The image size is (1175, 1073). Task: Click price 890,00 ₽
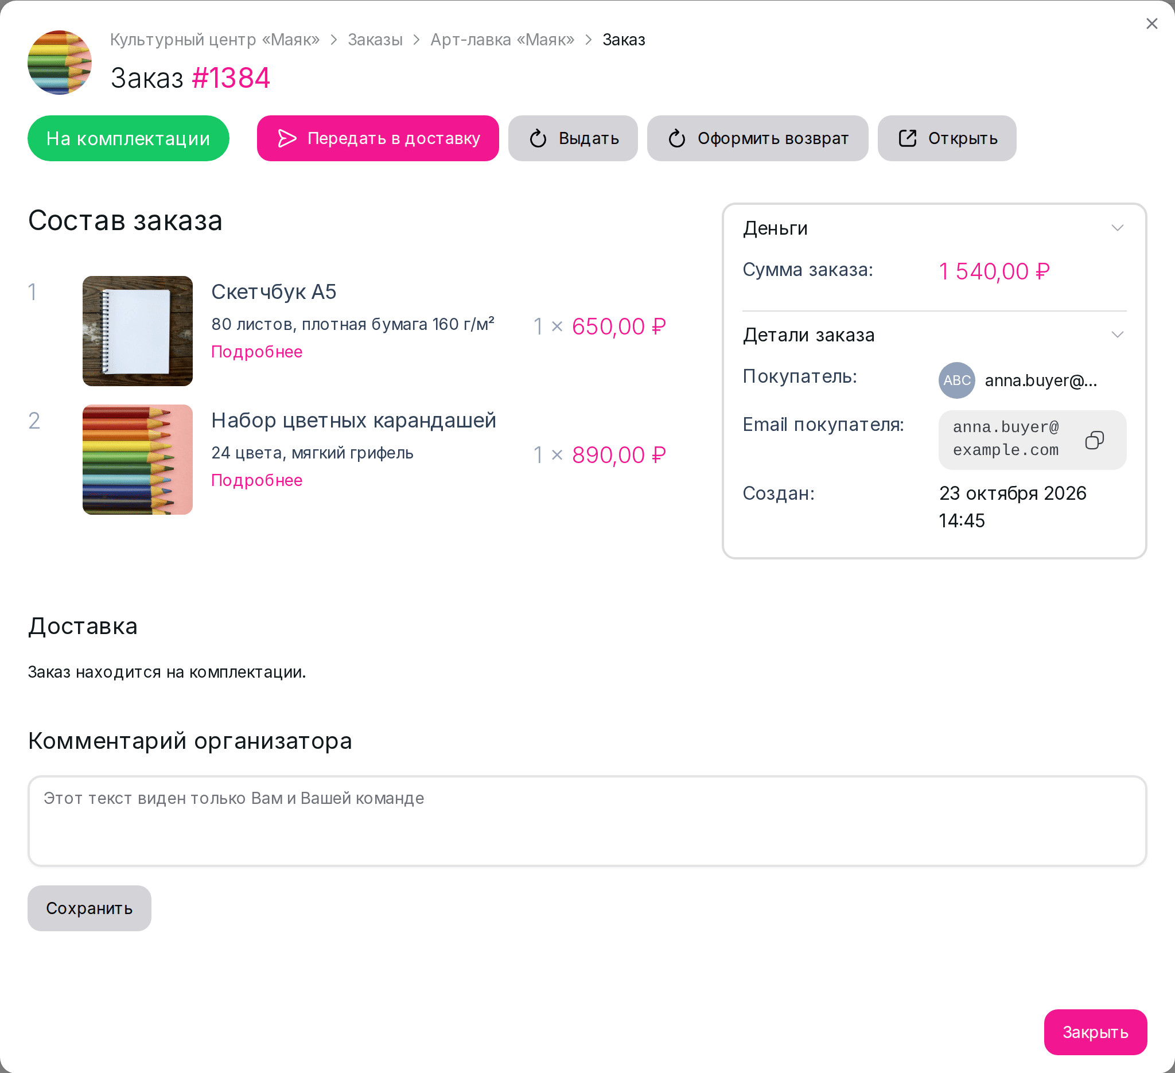pos(618,454)
